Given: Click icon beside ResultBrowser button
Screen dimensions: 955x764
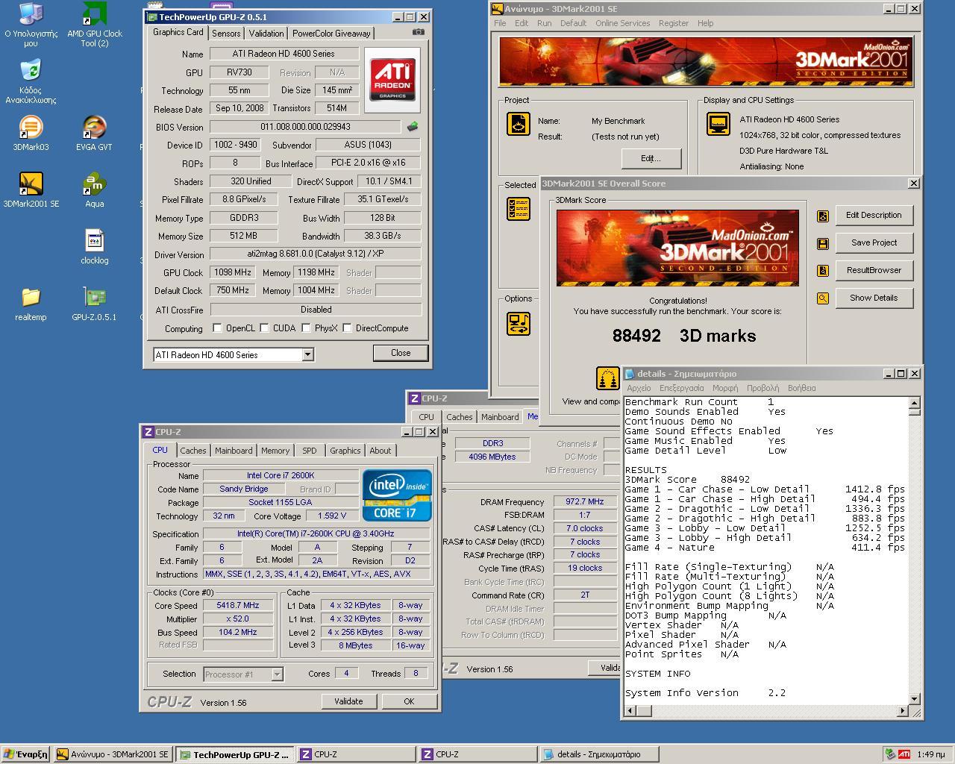Looking at the screenshot, I should click(822, 271).
